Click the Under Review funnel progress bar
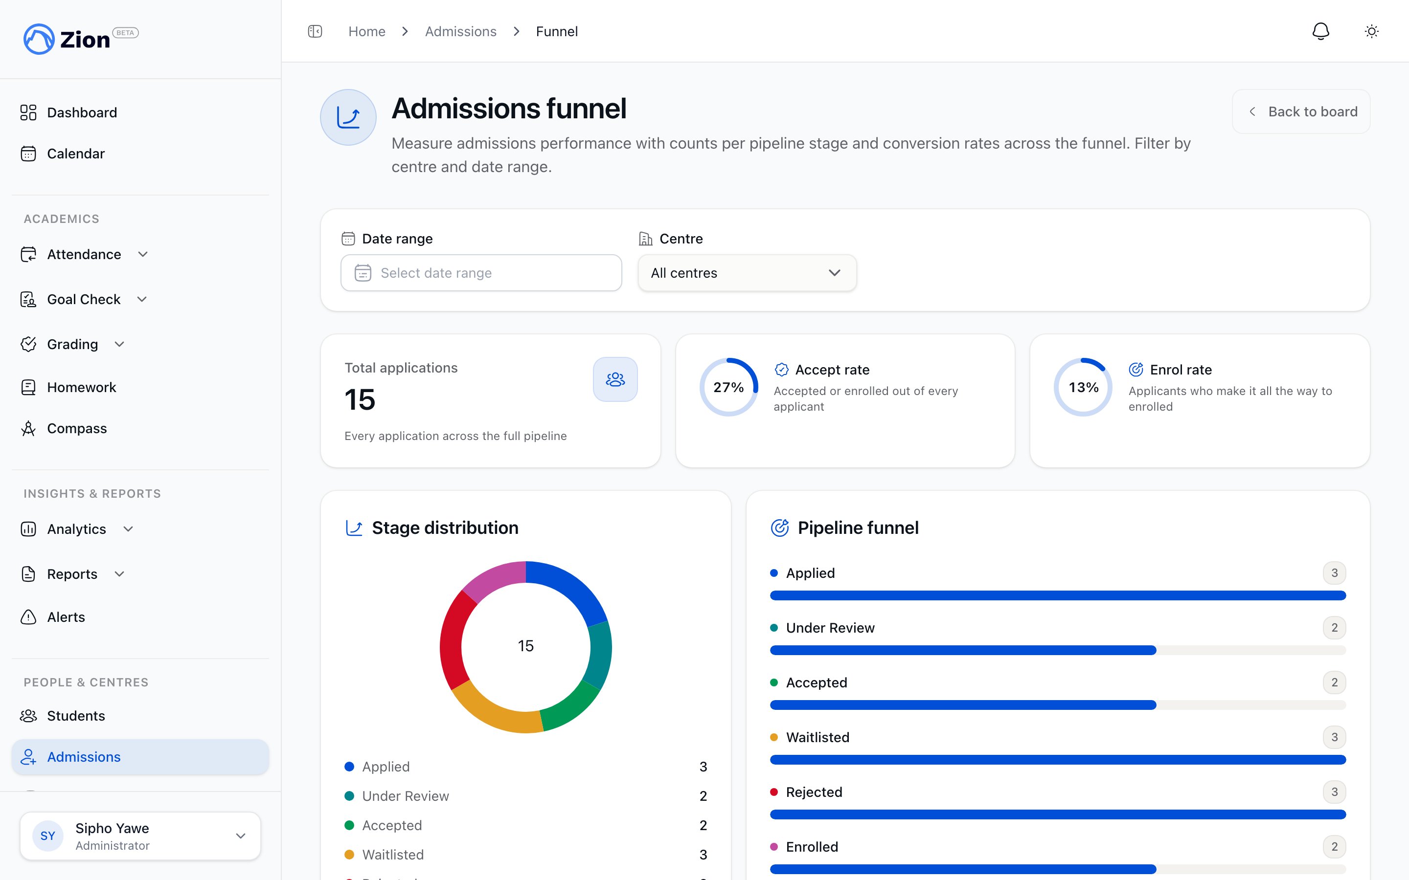Viewport: 1409px width, 880px height. (x=1057, y=650)
